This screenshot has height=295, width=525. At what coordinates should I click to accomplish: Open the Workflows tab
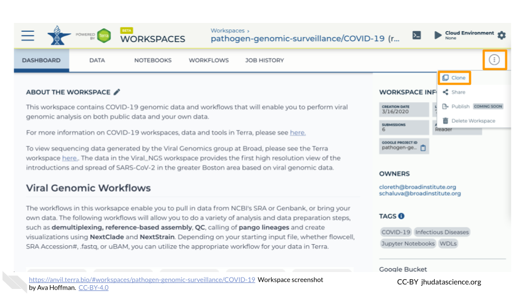[208, 60]
